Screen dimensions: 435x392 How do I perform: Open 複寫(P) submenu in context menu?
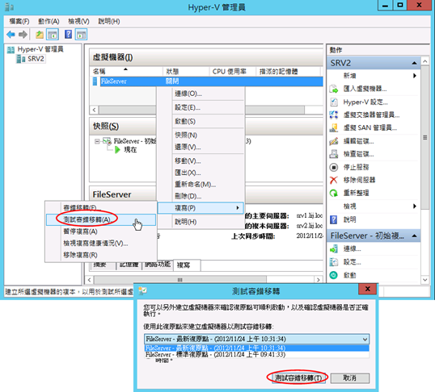pyautogui.click(x=201, y=208)
